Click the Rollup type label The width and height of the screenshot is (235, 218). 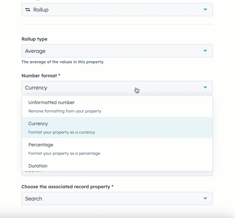point(34,39)
